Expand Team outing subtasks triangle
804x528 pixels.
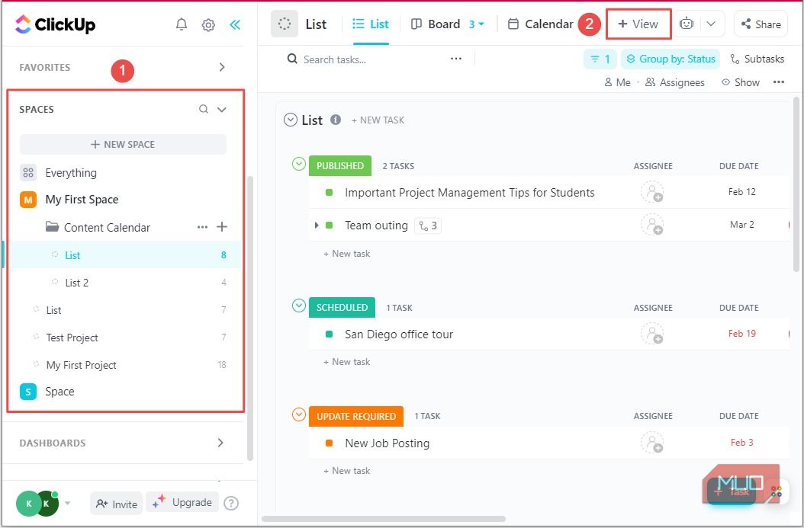click(x=317, y=226)
